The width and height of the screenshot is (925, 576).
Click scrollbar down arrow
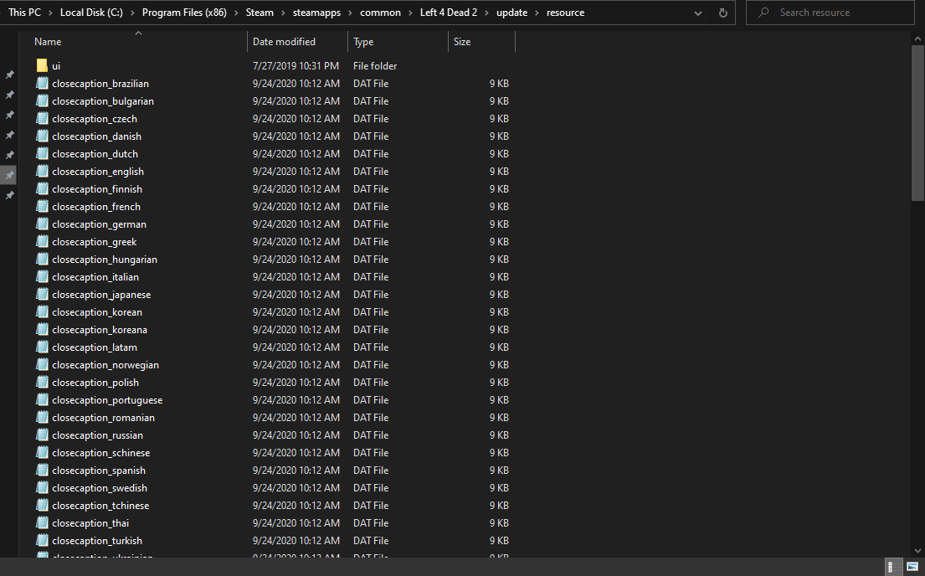coord(918,551)
